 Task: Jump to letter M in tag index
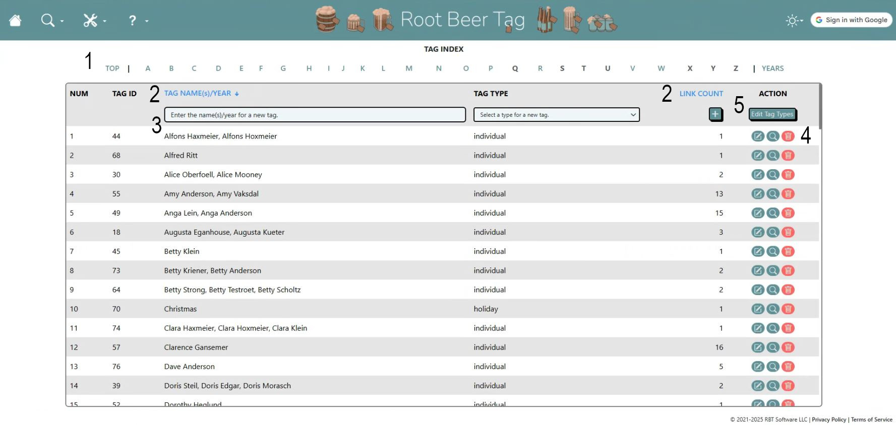pos(409,68)
